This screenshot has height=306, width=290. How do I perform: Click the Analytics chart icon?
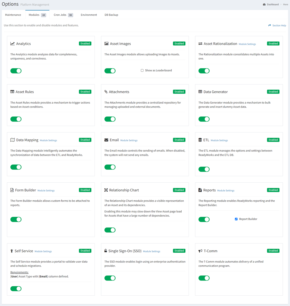pyautogui.click(x=12, y=44)
